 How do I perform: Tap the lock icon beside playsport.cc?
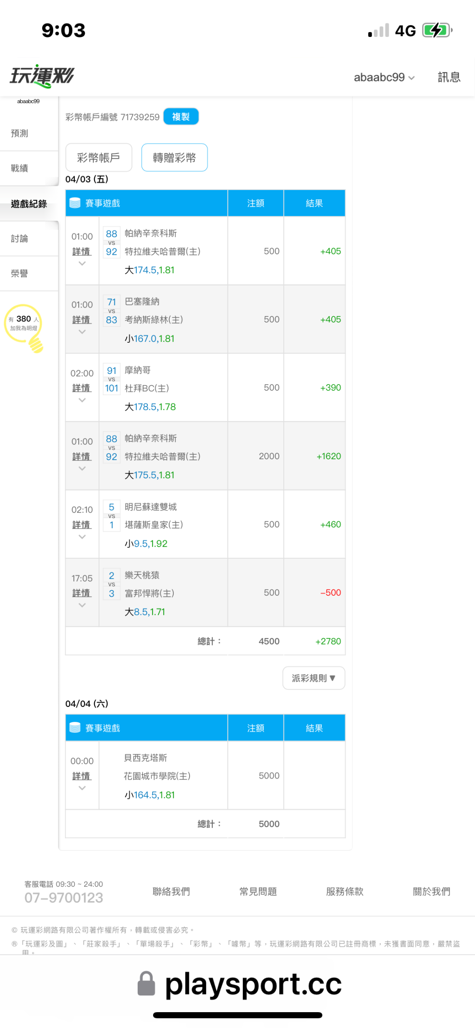tap(146, 984)
